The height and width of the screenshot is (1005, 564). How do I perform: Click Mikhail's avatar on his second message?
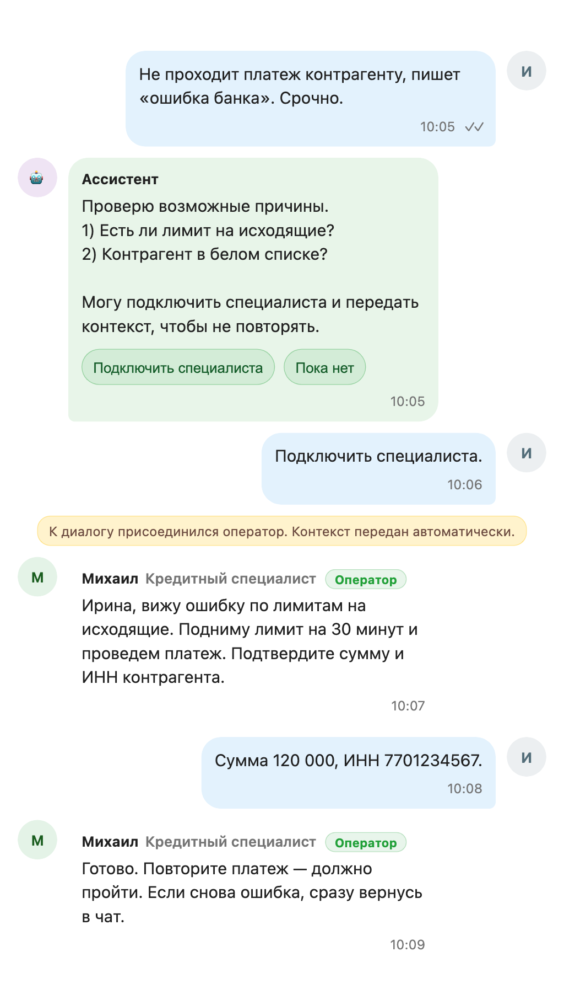click(x=37, y=840)
